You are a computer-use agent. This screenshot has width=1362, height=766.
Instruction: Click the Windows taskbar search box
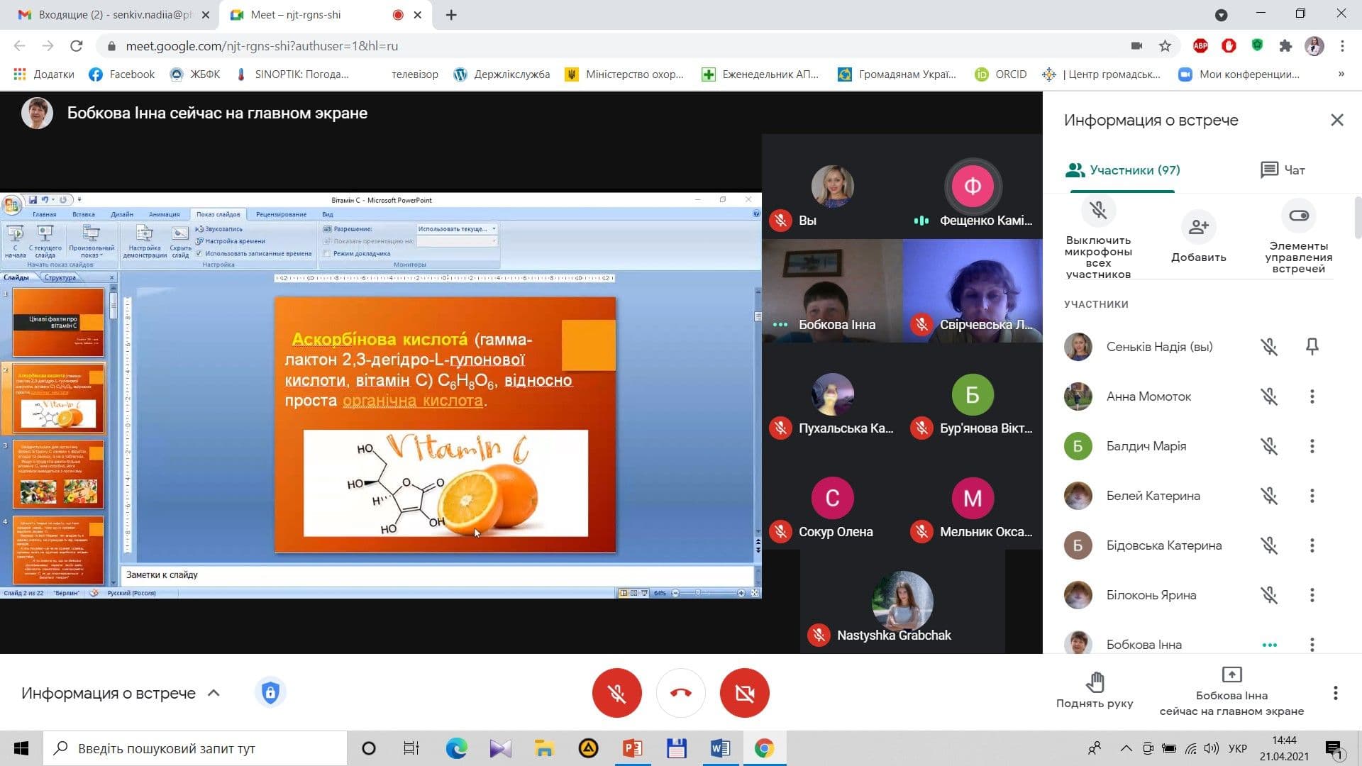point(196,748)
